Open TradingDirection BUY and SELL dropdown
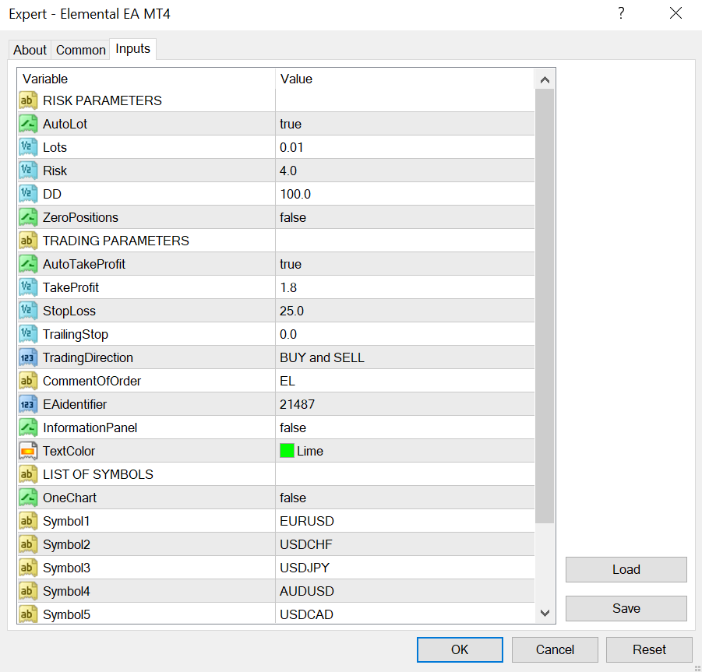 404,357
